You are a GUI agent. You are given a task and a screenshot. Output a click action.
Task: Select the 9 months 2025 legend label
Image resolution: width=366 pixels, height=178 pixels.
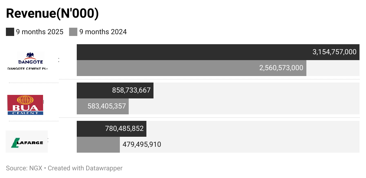[x=40, y=32]
